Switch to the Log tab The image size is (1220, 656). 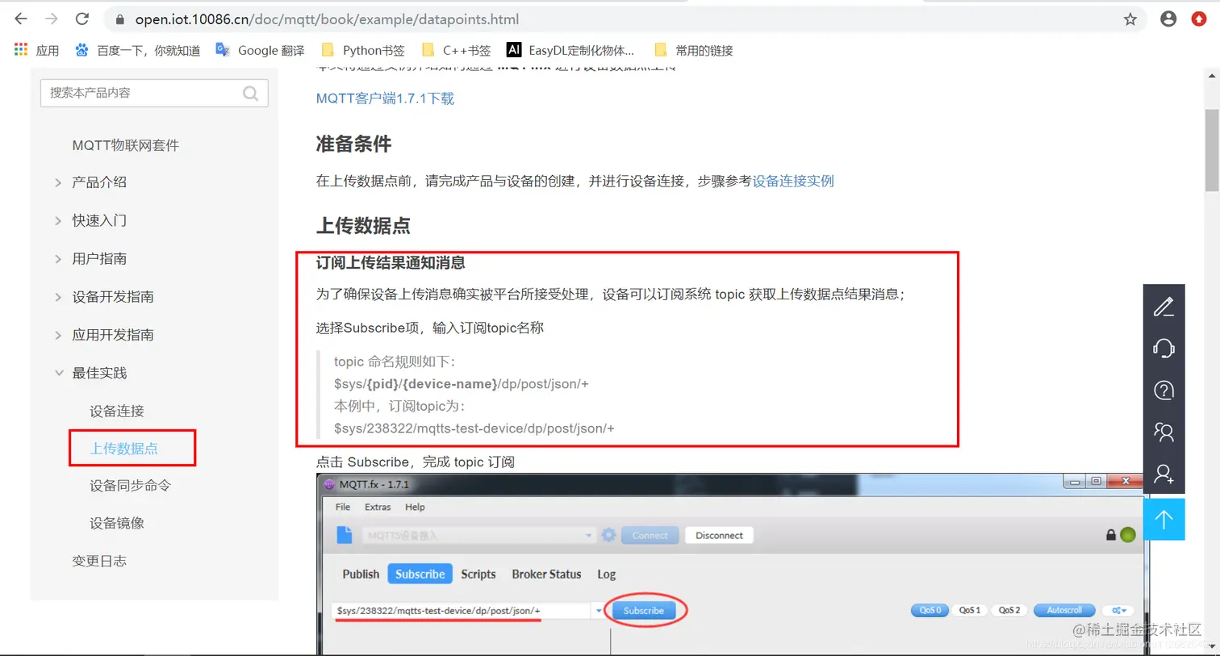click(x=607, y=575)
